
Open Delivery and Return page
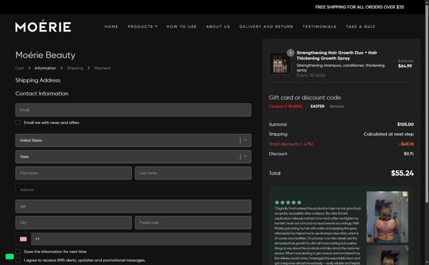pos(266,27)
